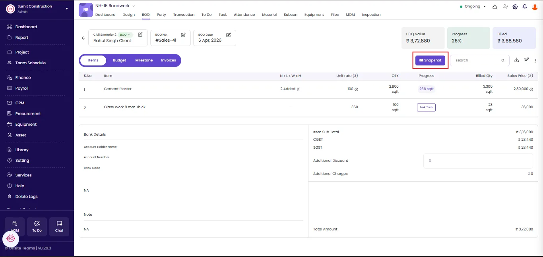Open the dimensions note icon beside 2 Added

click(x=299, y=89)
